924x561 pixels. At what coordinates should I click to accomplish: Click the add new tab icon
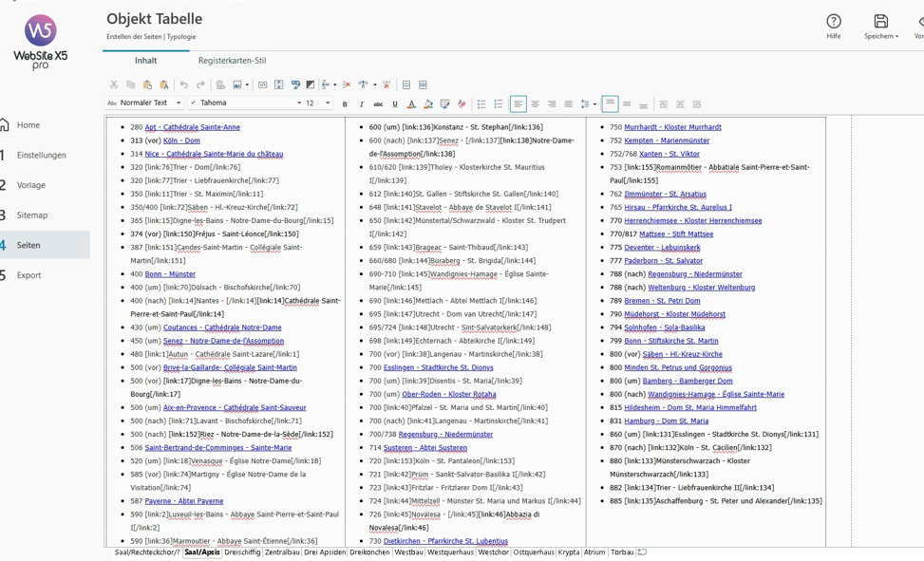click(642, 552)
